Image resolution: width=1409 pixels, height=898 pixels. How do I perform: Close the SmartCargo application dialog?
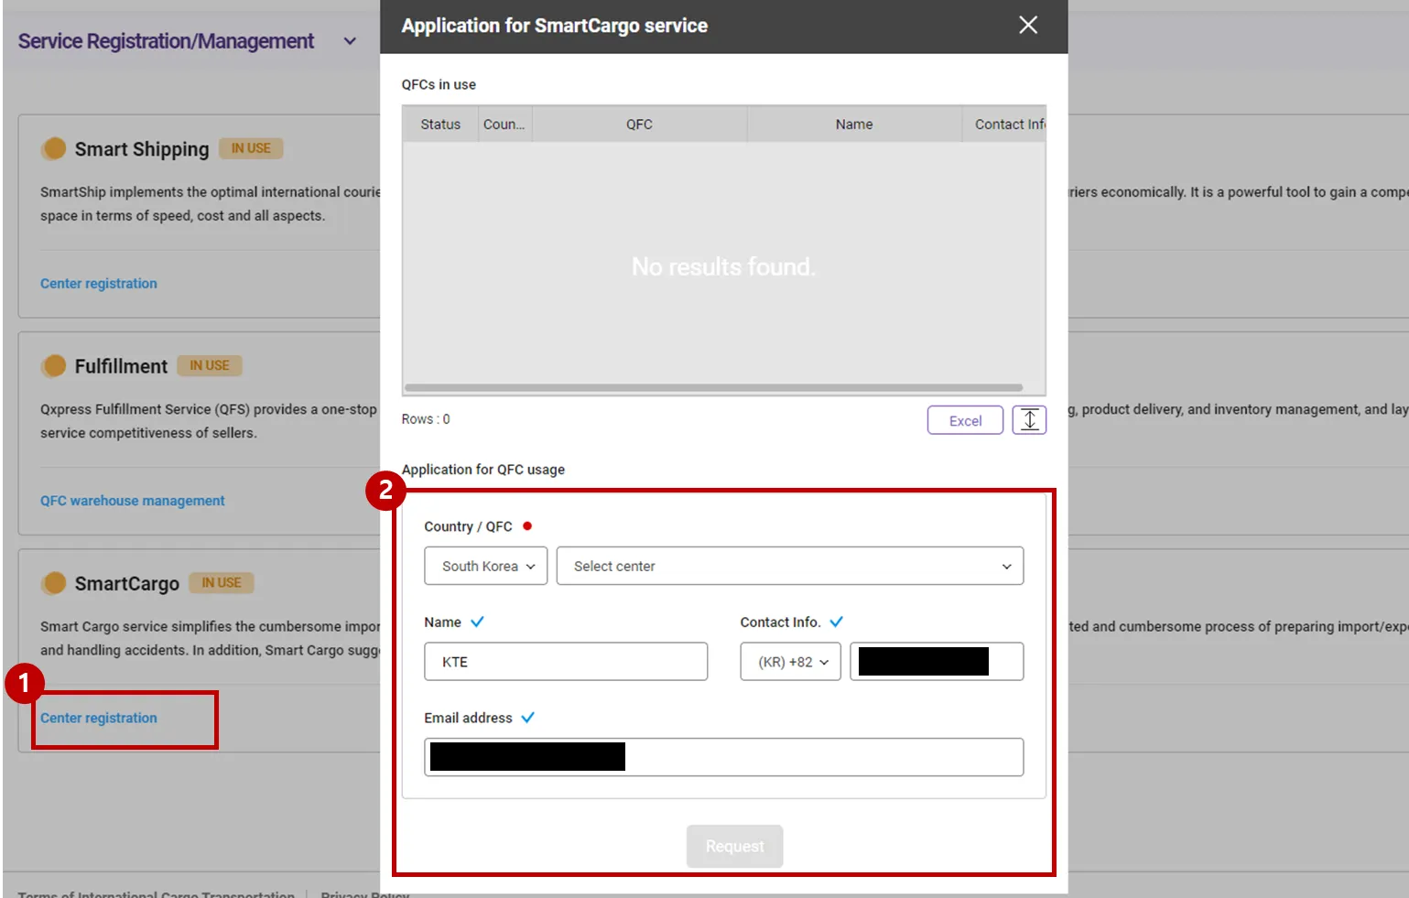(x=1028, y=26)
